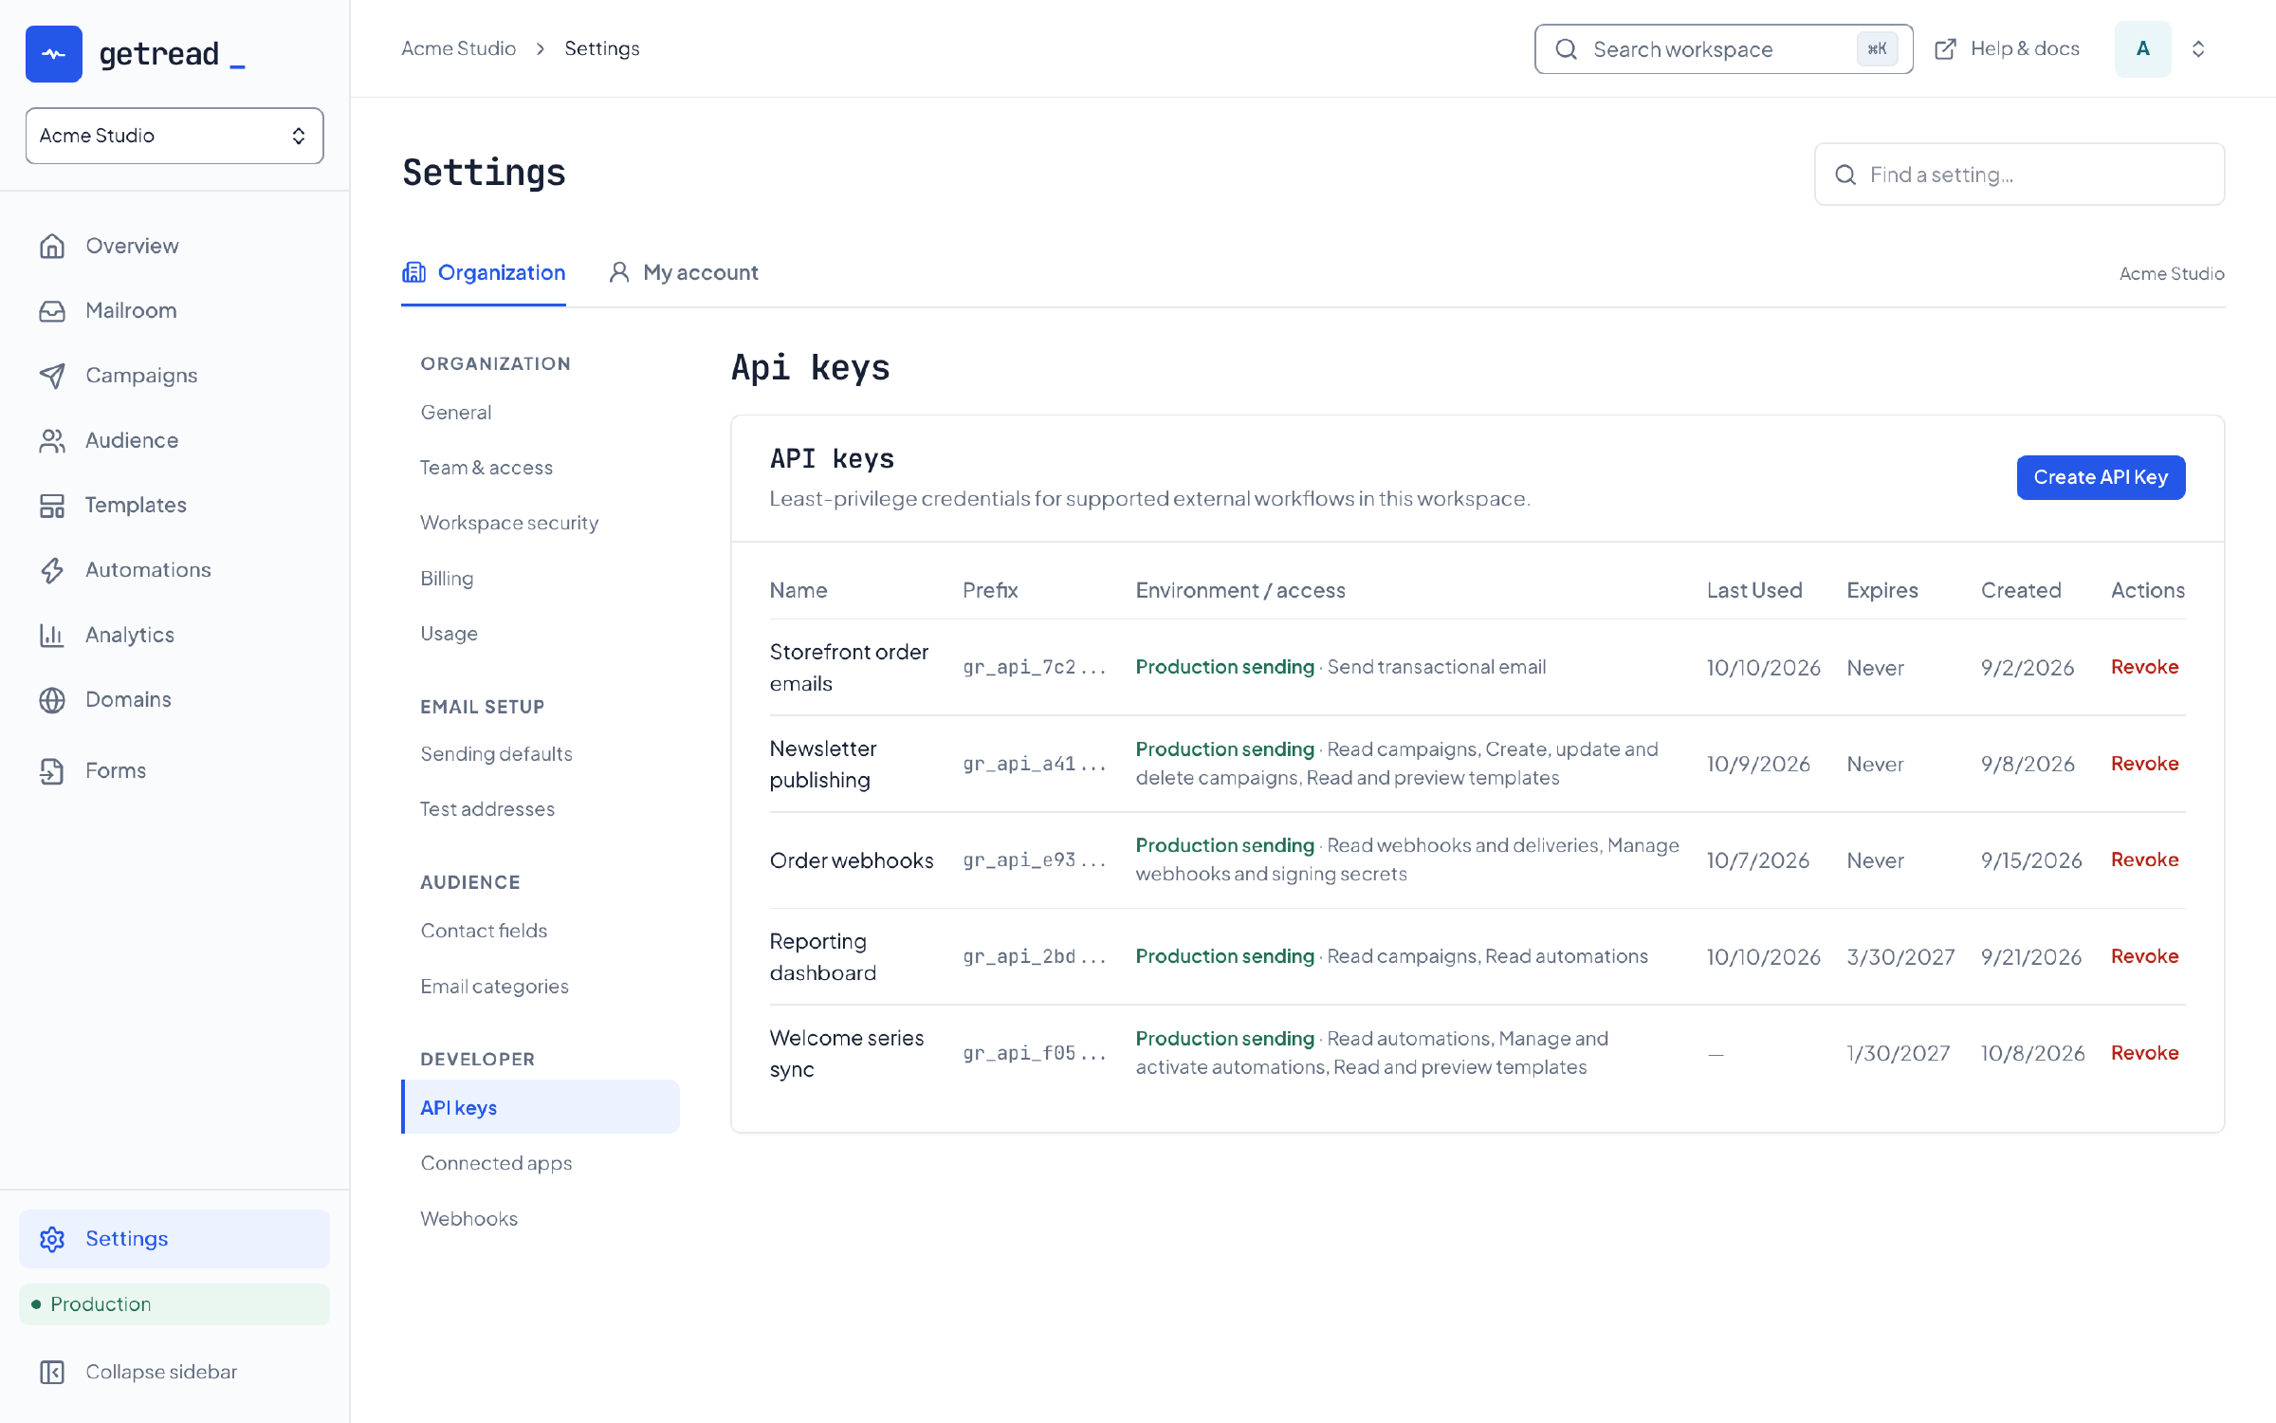Click the Production environment indicator
Viewport: 2276px width, 1423px height.
pos(174,1304)
